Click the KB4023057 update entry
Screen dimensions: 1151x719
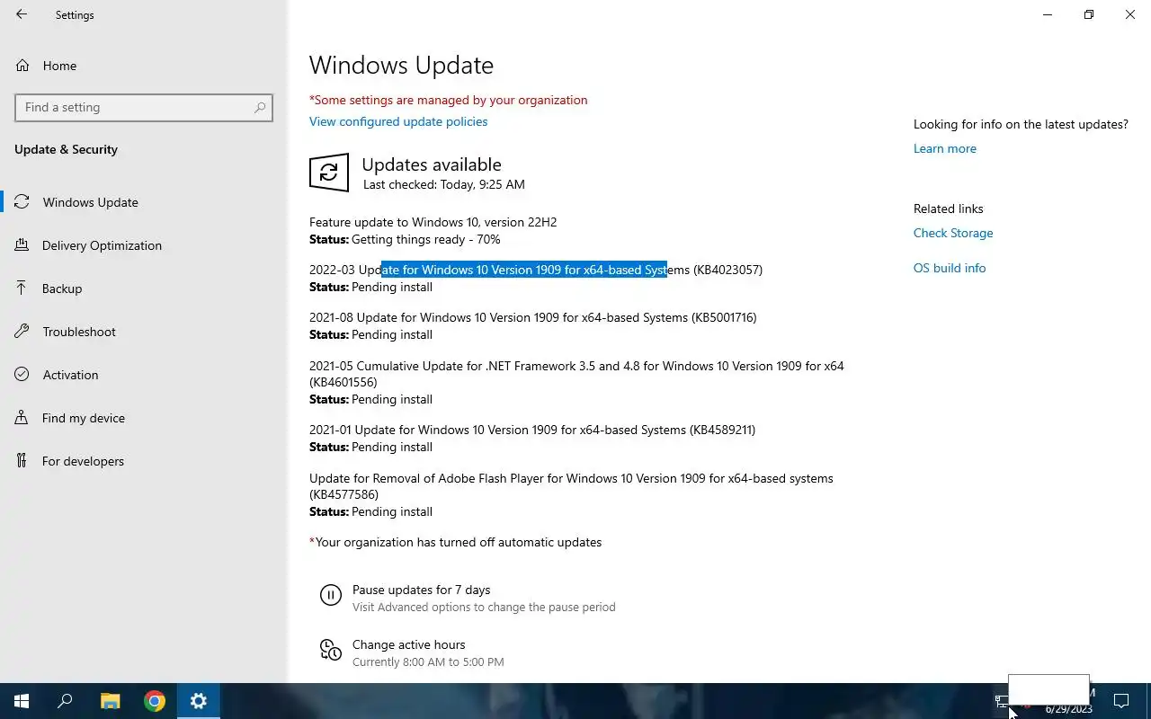tap(536, 270)
